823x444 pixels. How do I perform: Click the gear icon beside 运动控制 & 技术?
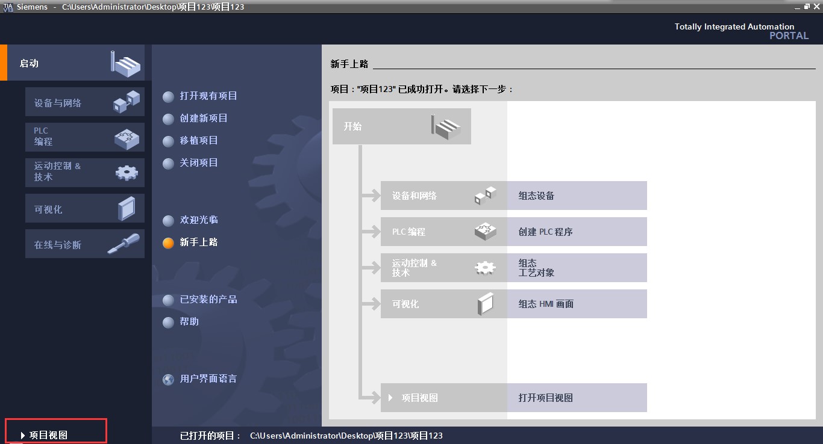click(x=127, y=173)
